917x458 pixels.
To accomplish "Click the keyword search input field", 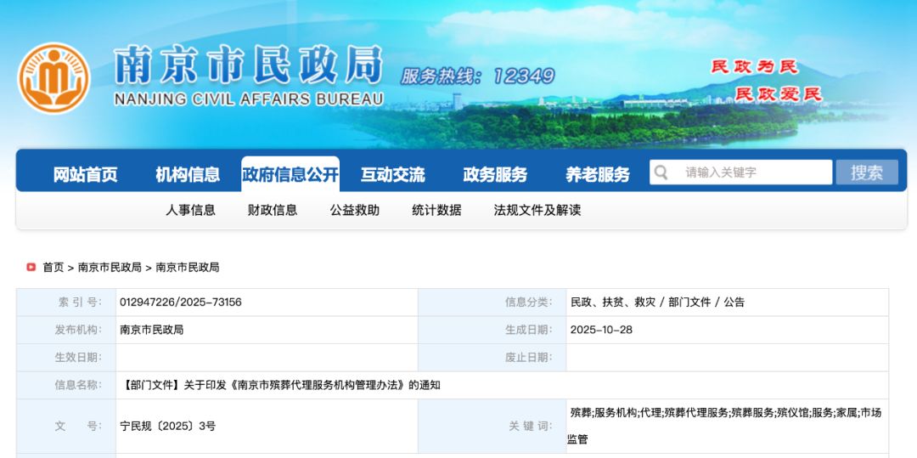I will coord(751,172).
